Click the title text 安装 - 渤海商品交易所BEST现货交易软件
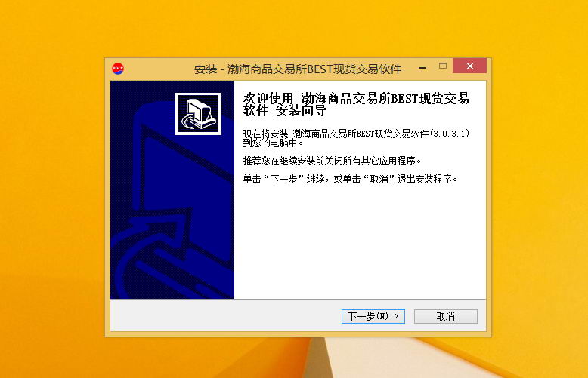This screenshot has height=378, width=588. (x=298, y=69)
